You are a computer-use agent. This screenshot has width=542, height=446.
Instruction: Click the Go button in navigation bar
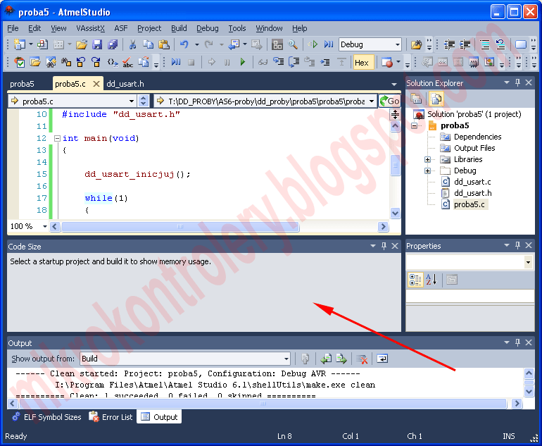click(x=389, y=101)
